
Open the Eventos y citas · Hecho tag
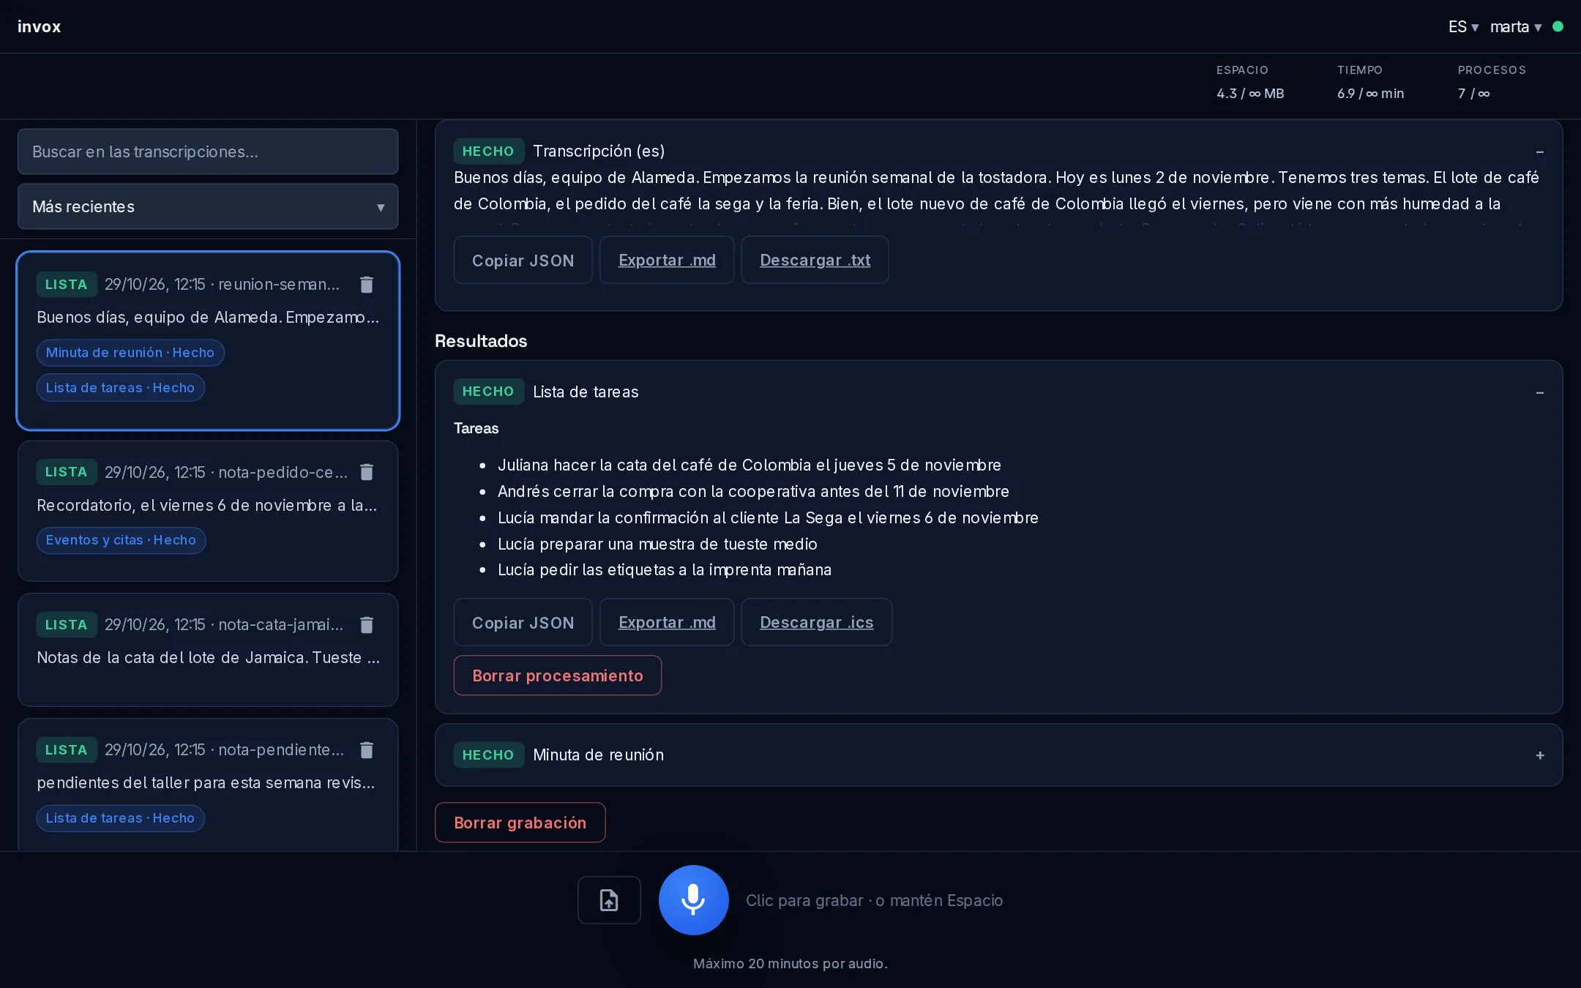pos(122,540)
